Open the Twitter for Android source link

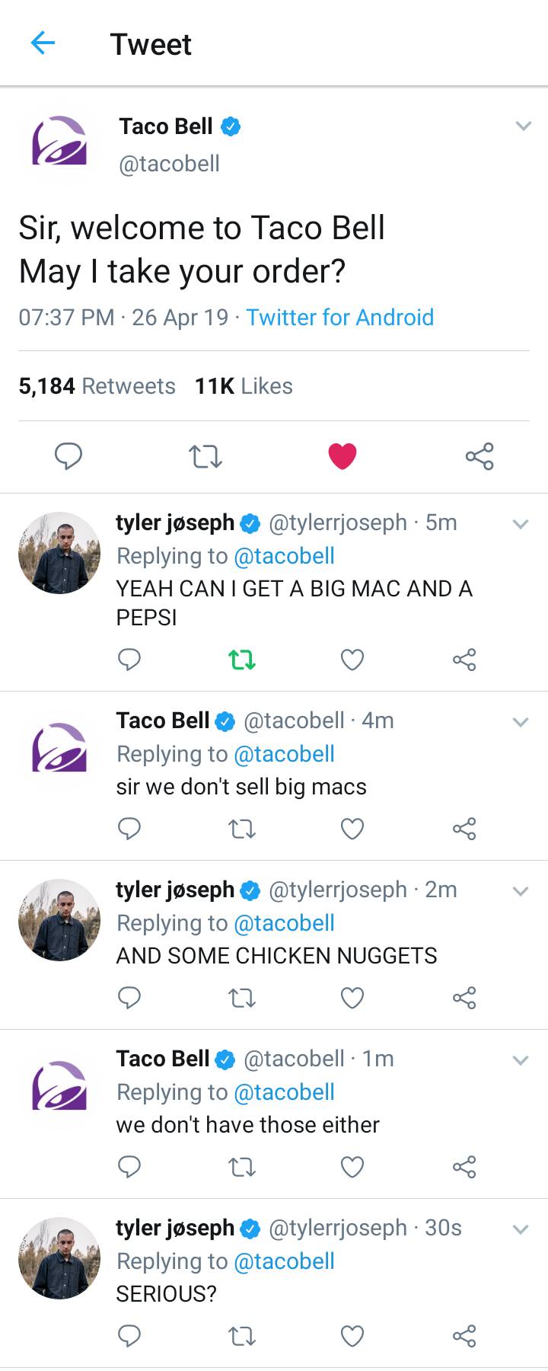tap(339, 317)
